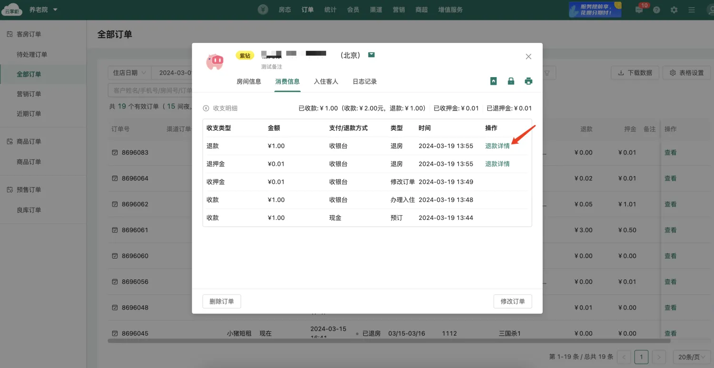Click the pig avatar in order dialog
Screen dimensions: 714x368
click(x=215, y=61)
